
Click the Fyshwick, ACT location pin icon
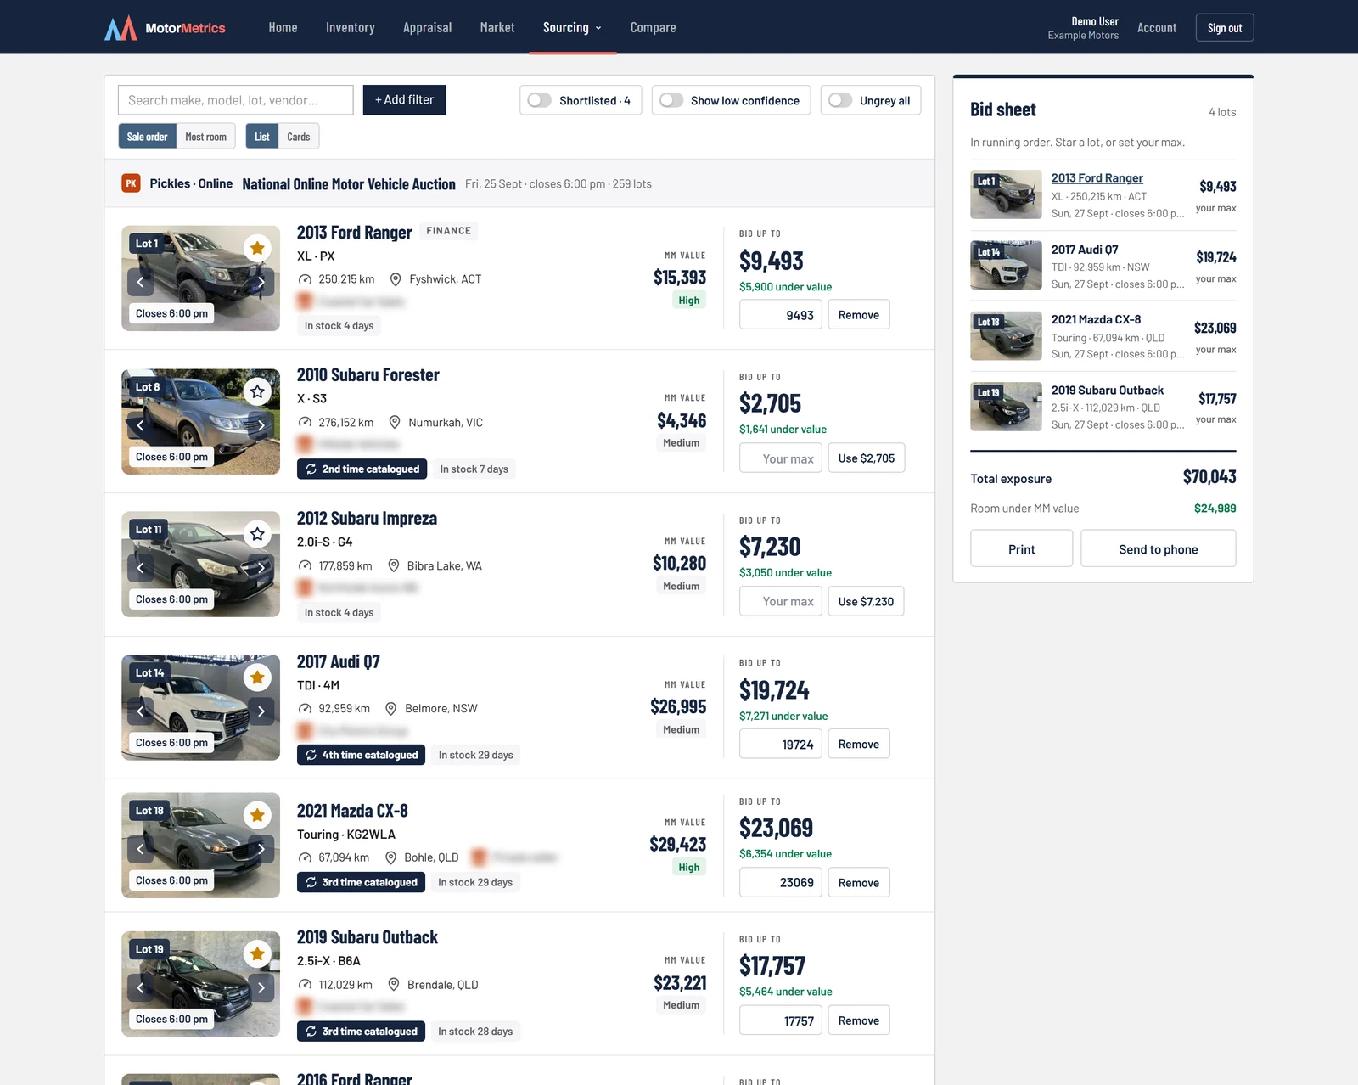click(396, 279)
